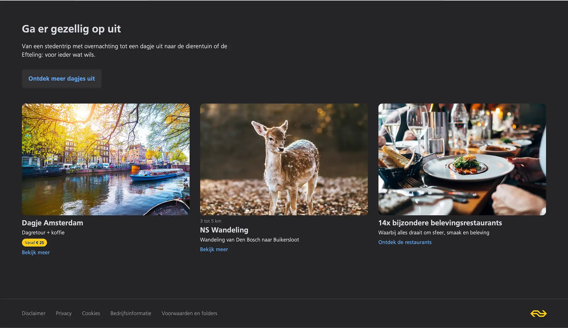Viewport: 568px width, 328px height.
Task: Click the Vanaf € 25 price badge
Action: coord(34,243)
